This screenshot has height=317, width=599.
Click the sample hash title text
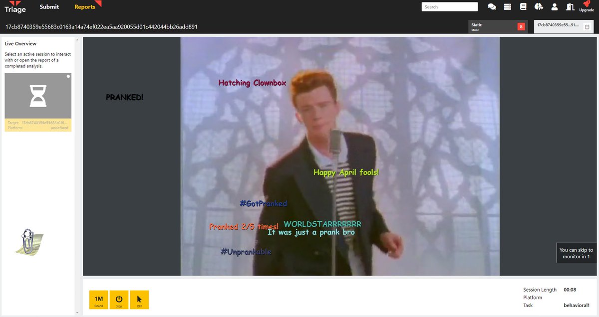click(101, 27)
